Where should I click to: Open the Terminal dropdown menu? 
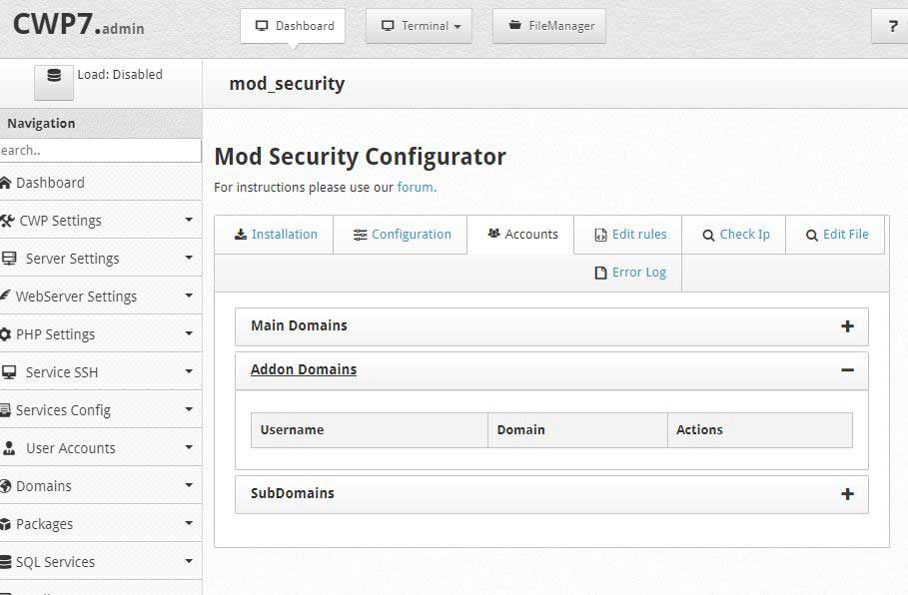click(x=419, y=26)
